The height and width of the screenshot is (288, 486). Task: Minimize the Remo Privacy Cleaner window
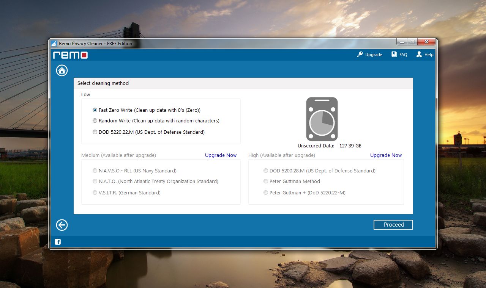[402, 42]
